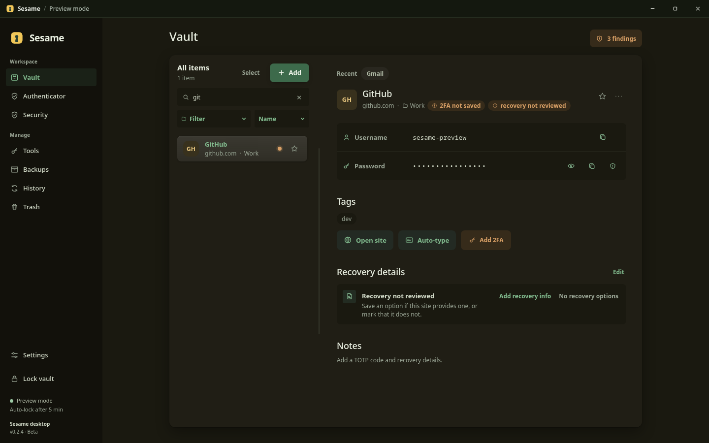709x443 pixels.
Task: Check password strength shield icon
Action: click(x=612, y=166)
